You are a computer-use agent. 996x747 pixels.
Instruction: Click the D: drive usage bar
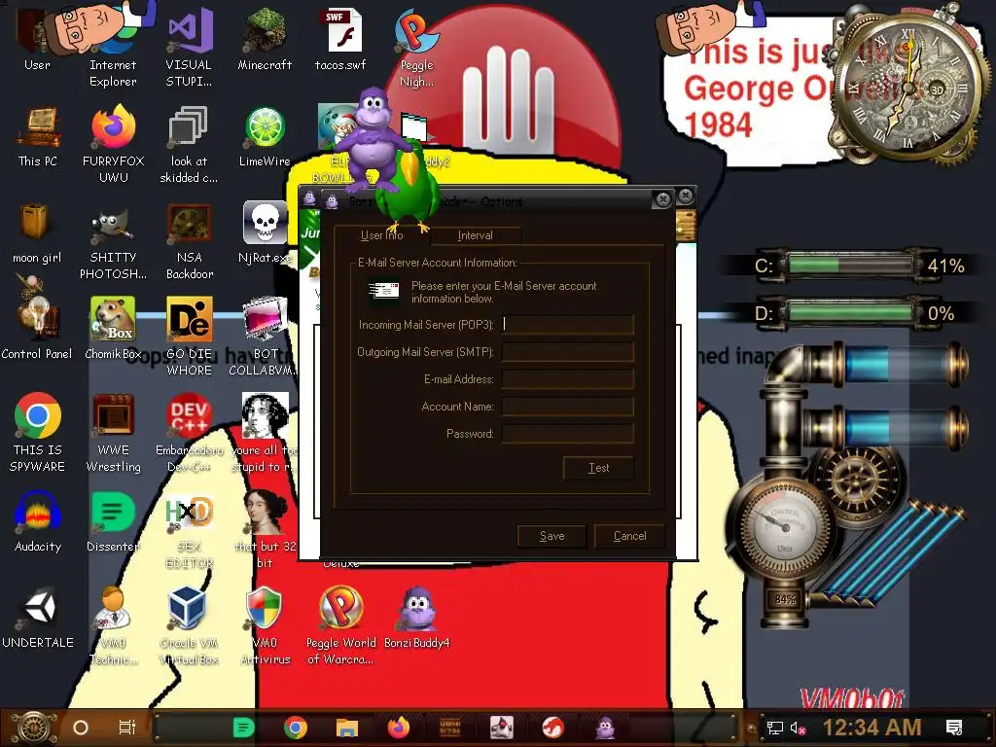pyautogui.click(x=850, y=313)
